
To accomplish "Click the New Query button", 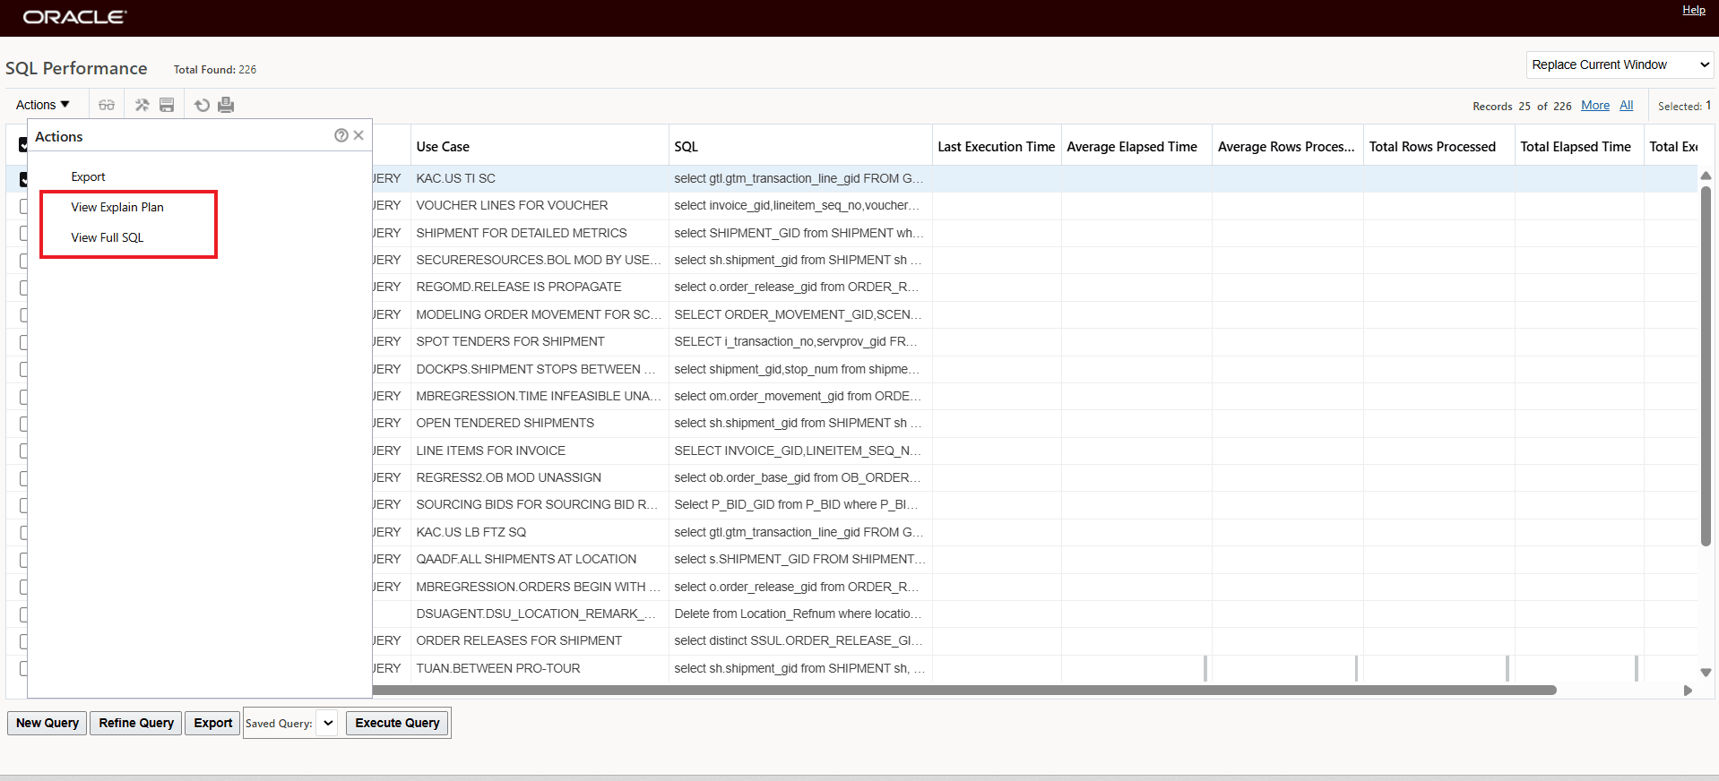I will click(48, 723).
